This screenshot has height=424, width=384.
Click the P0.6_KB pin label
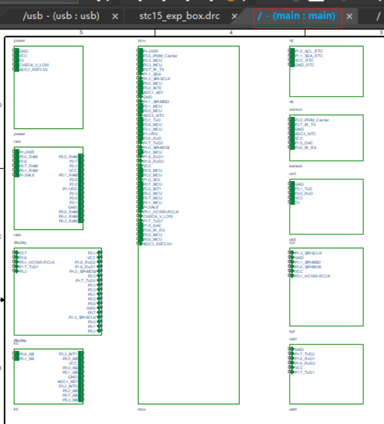click(26, 354)
